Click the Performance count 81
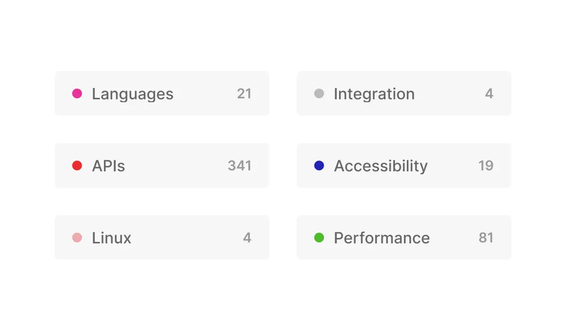The image size is (566, 331). pyautogui.click(x=486, y=238)
